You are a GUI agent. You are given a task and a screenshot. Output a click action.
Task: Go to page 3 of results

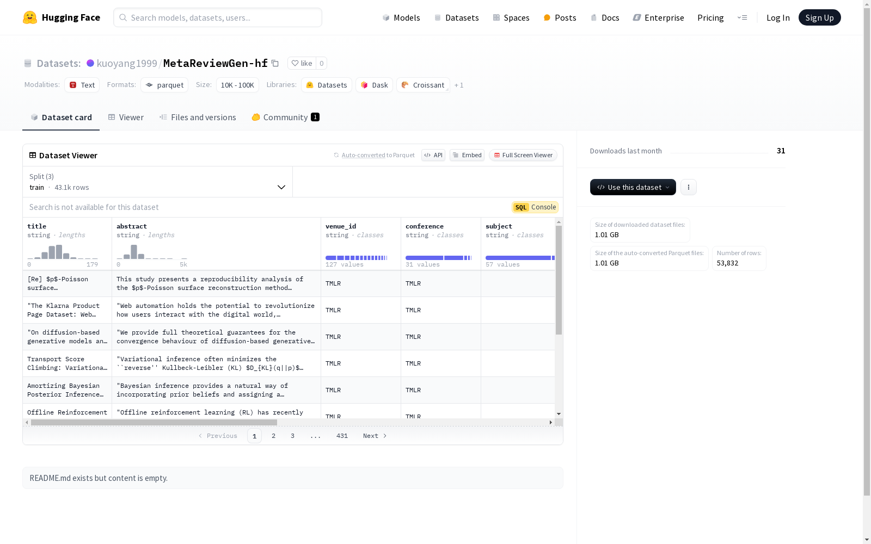pos(292,436)
